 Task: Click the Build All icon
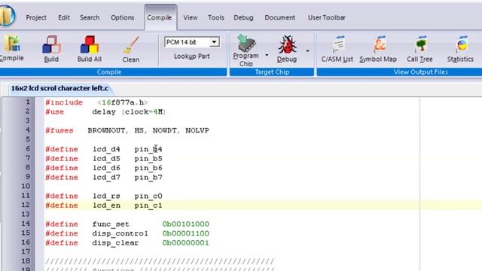(x=90, y=44)
